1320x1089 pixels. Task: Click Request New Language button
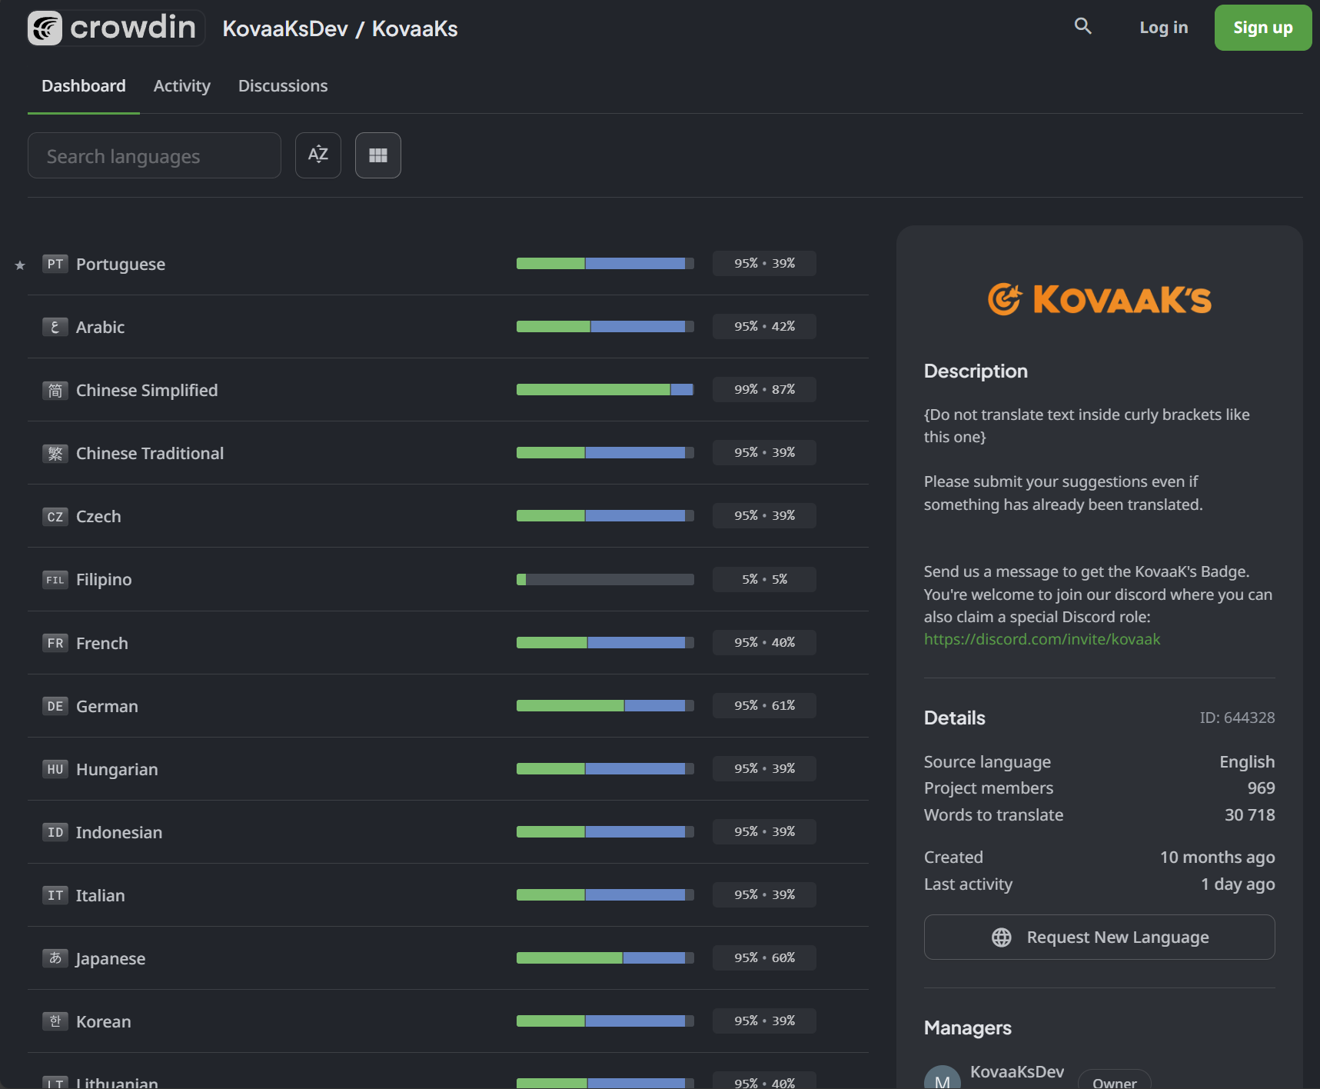click(1099, 937)
